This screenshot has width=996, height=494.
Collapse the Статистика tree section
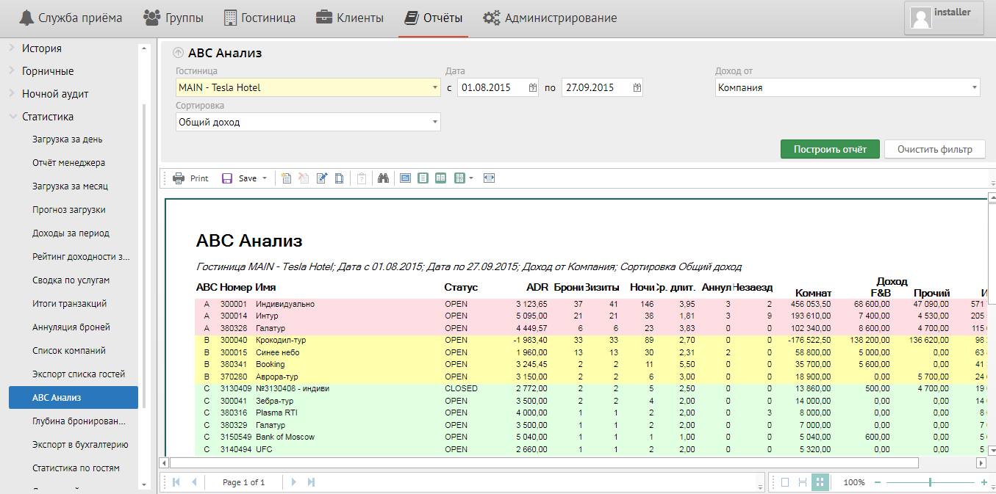click(x=12, y=117)
